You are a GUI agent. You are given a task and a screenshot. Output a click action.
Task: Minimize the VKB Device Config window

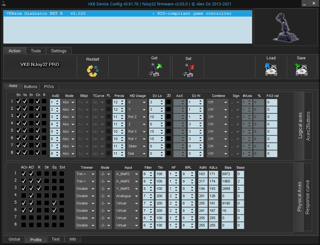[306, 4]
